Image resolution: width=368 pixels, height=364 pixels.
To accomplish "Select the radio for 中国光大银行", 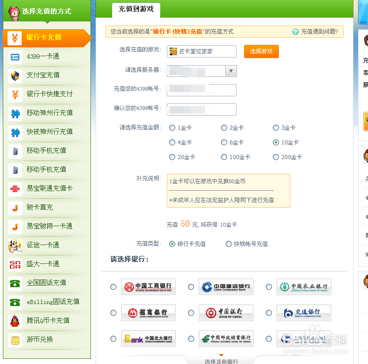I will coord(114,339).
